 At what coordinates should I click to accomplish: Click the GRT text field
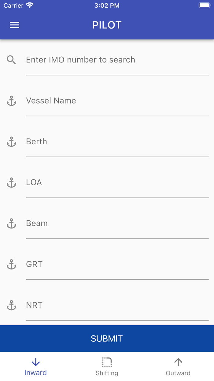[x=117, y=265]
